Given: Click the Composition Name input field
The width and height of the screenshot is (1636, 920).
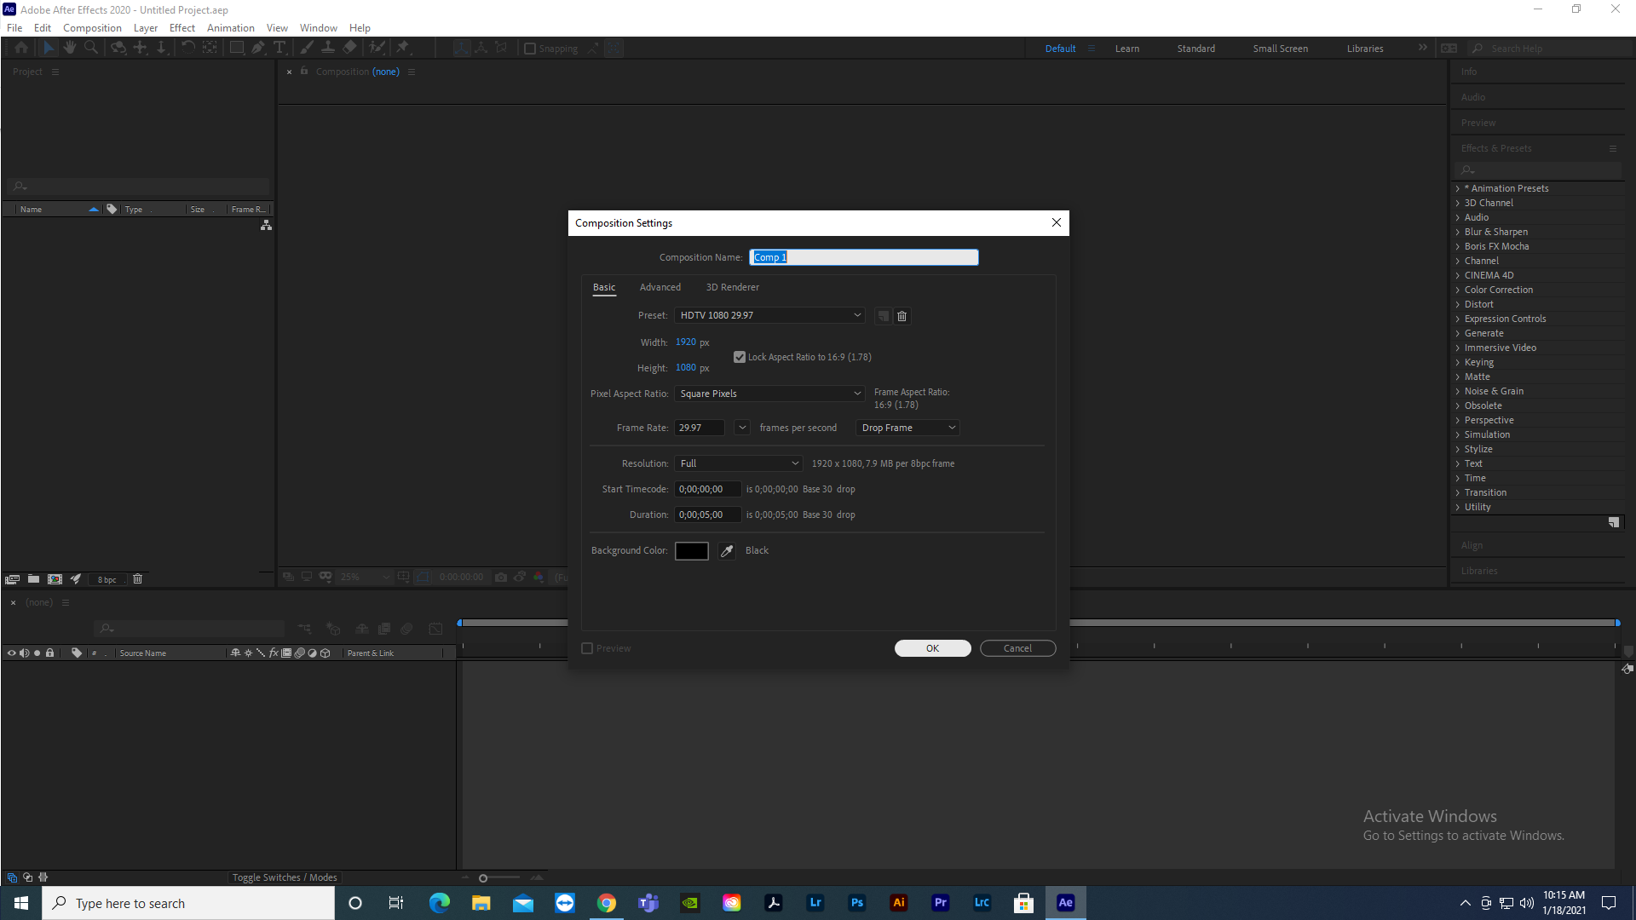Looking at the screenshot, I should pyautogui.click(x=864, y=257).
